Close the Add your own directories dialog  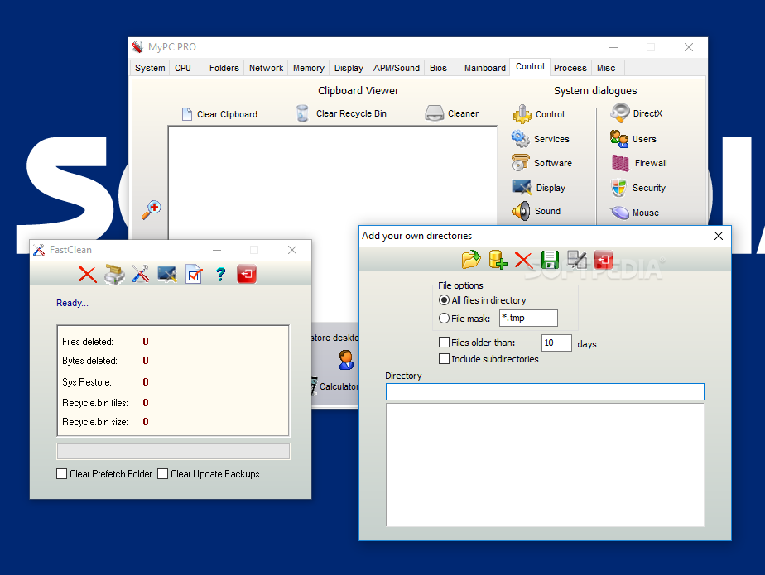pos(718,236)
